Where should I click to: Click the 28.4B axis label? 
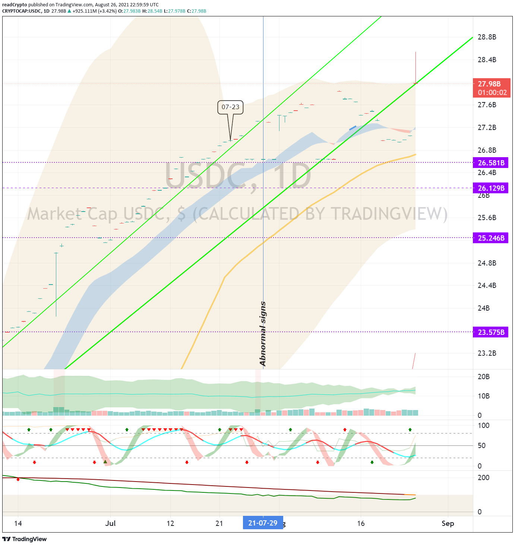tap(487, 60)
